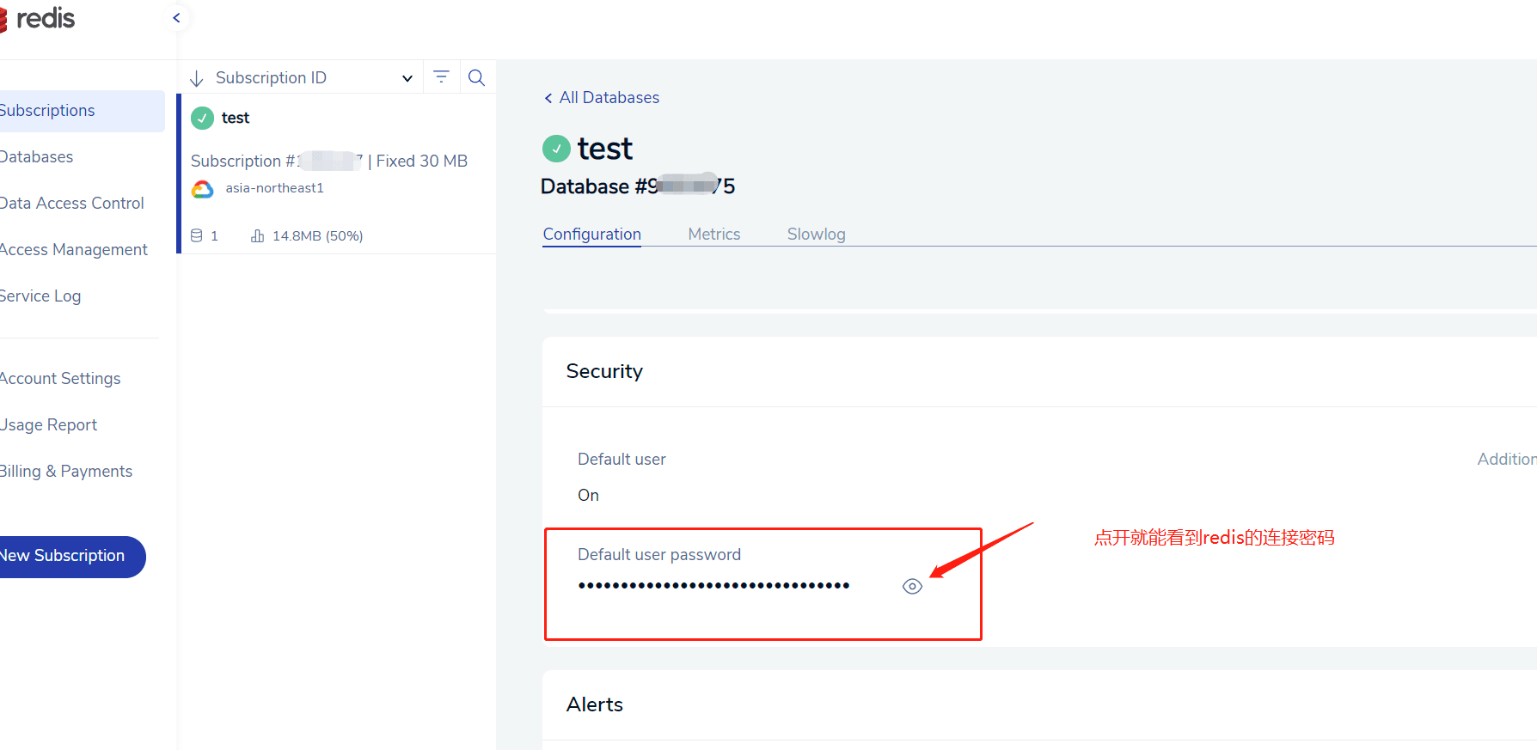
Task: Click the Security section header
Action: pos(604,371)
